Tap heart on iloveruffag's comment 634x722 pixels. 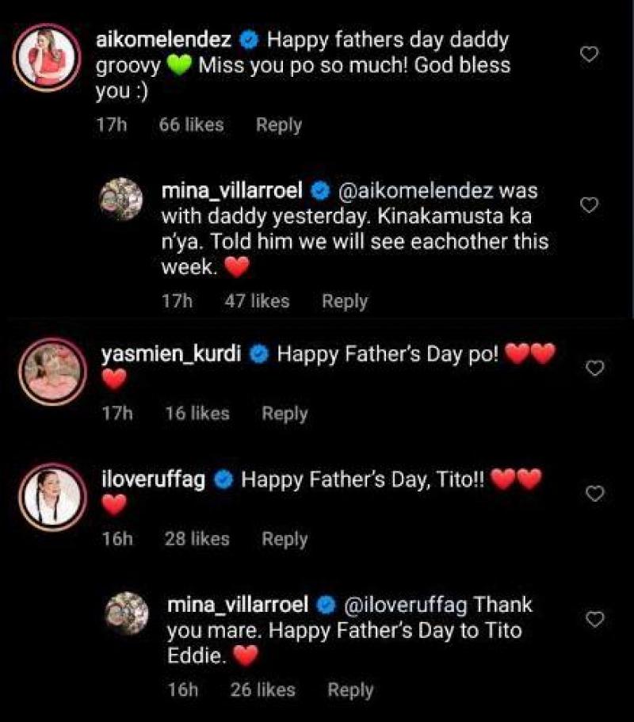pos(594,494)
